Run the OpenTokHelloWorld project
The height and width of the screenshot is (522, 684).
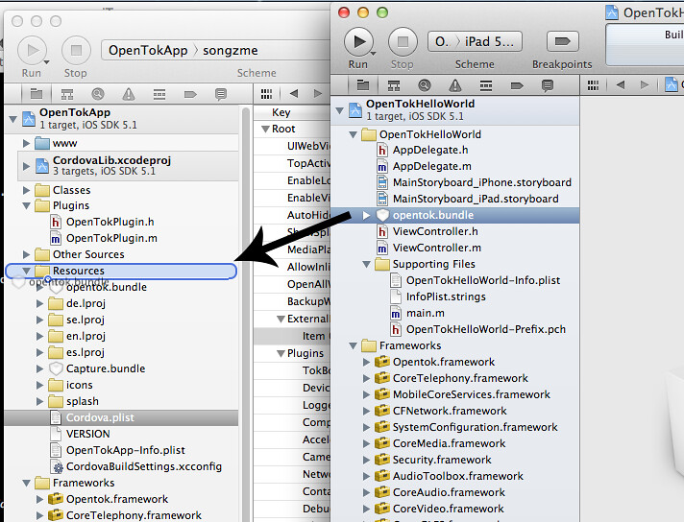(358, 42)
